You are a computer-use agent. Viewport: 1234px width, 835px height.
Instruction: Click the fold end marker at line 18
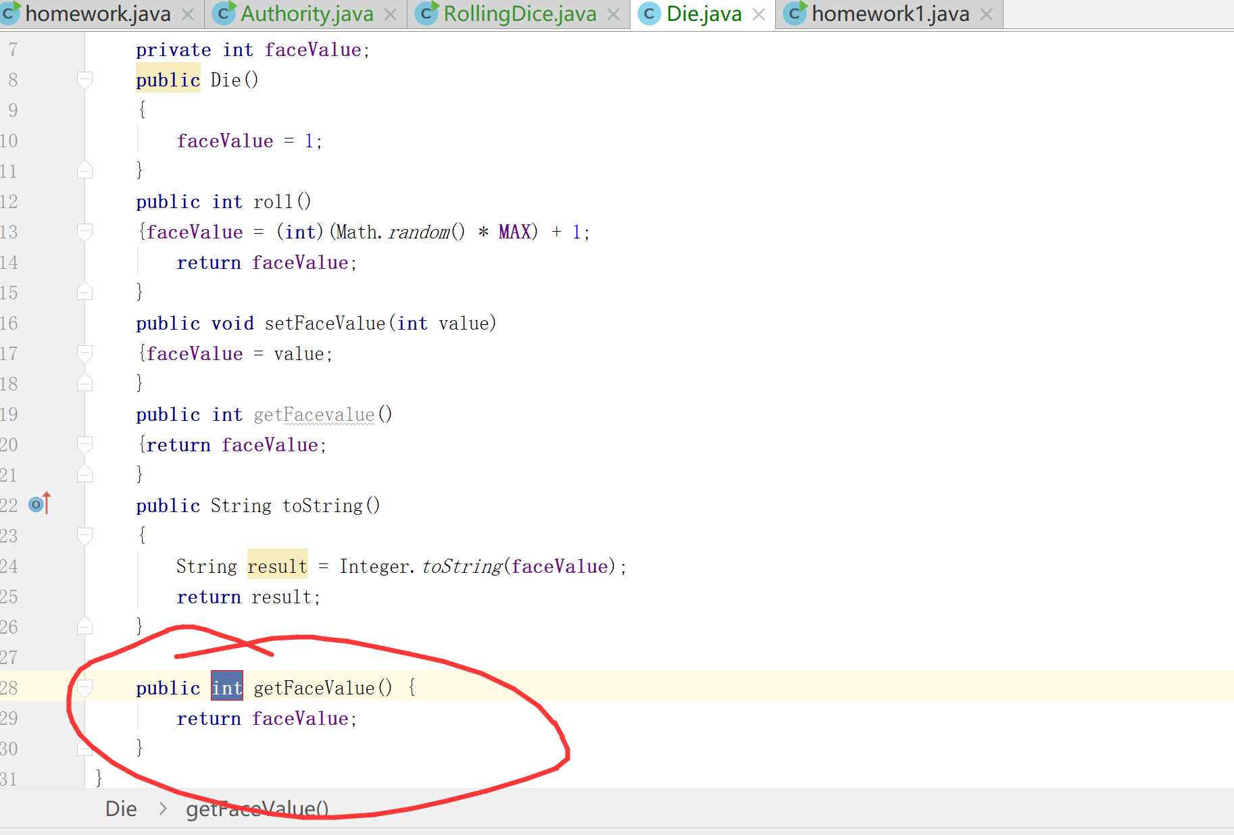84,383
